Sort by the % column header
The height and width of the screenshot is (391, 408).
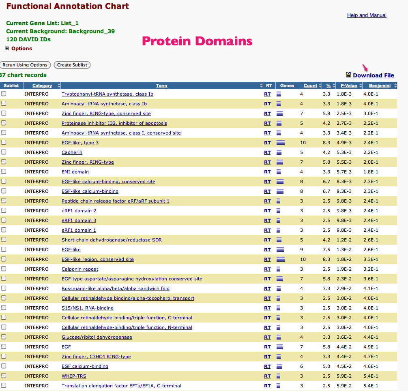(329, 85)
